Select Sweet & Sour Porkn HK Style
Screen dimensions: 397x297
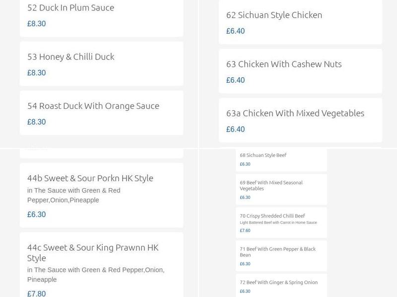click(90, 178)
